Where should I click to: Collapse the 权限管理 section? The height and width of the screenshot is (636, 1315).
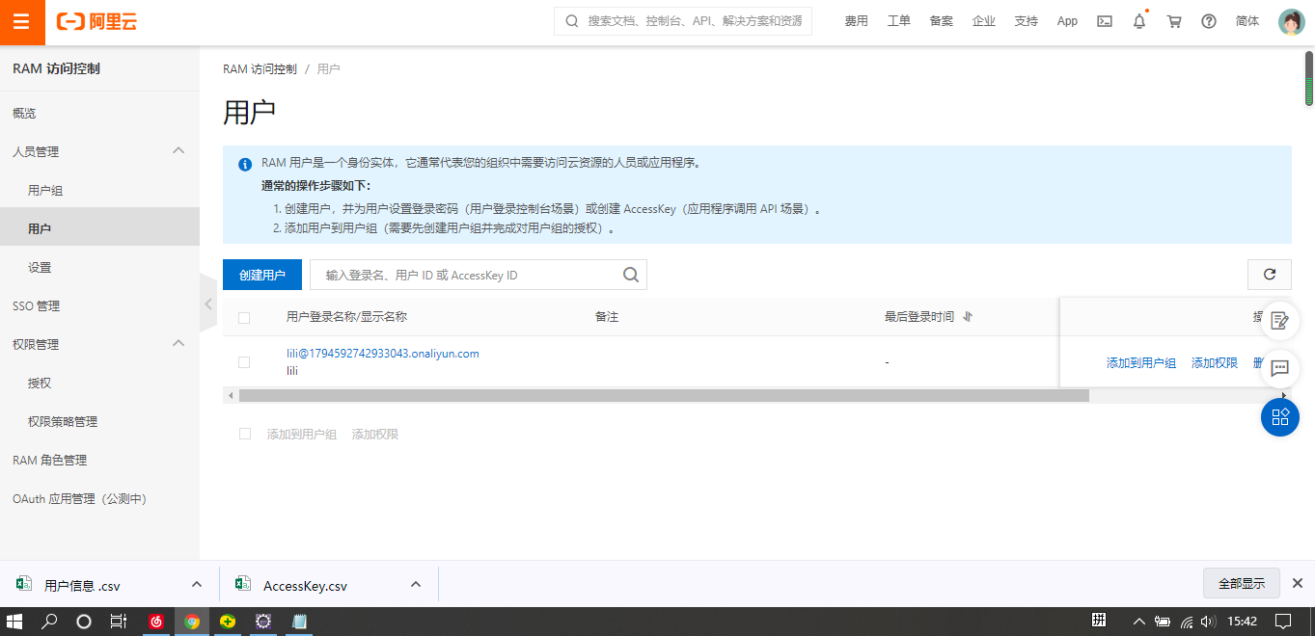tap(178, 344)
